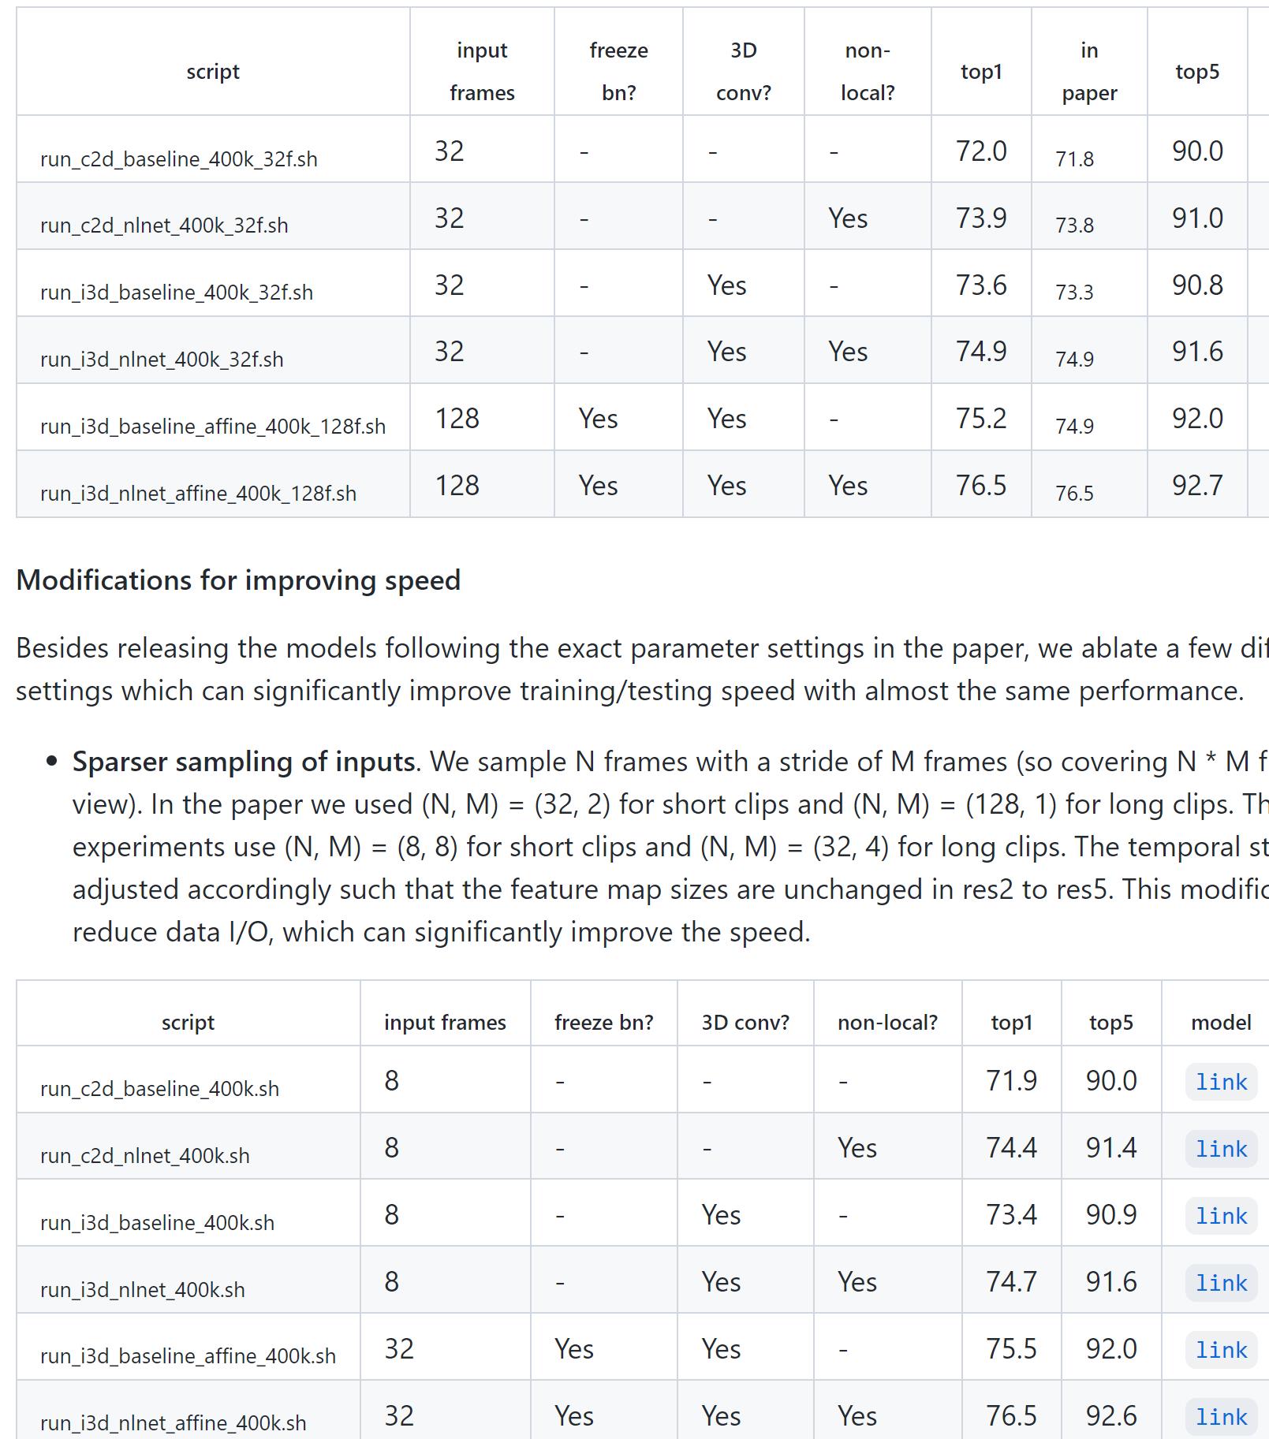The image size is (1269, 1439).
Task: Open the model link for run_i3d_nlnet_400k.sh
Action: pos(1221,1283)
